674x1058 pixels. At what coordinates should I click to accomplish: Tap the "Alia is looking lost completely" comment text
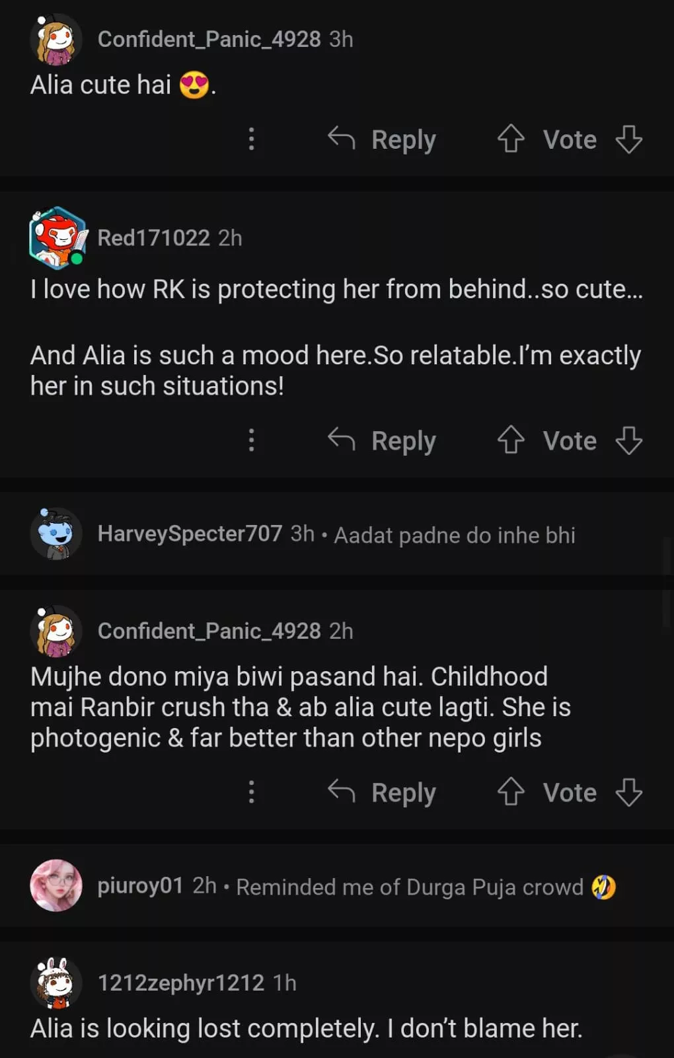coord(306,1028)
